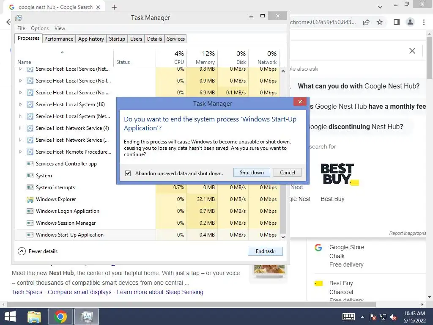Select the Processes tab

pos(28,38)
